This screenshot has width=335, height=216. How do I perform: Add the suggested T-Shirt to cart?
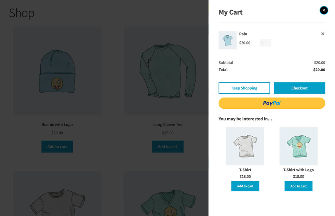tap(245, 186)
